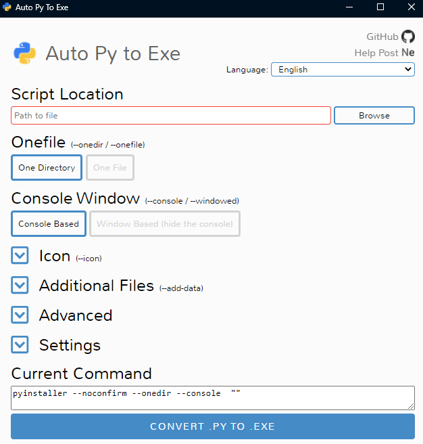Expand the Settings section chevron

click(20, 345)
